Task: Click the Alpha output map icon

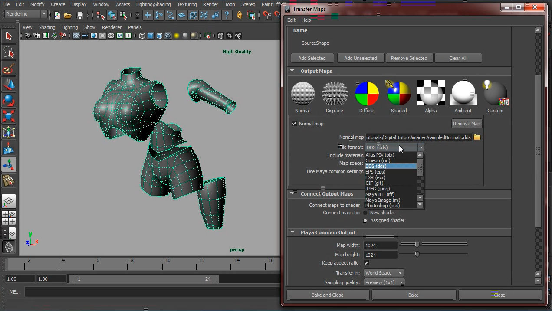Action: point(431,93)
